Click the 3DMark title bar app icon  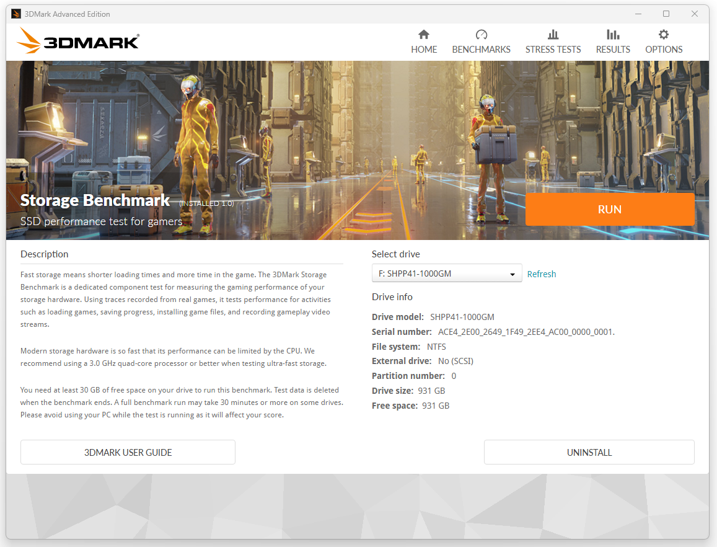click(x=16, y=14)
